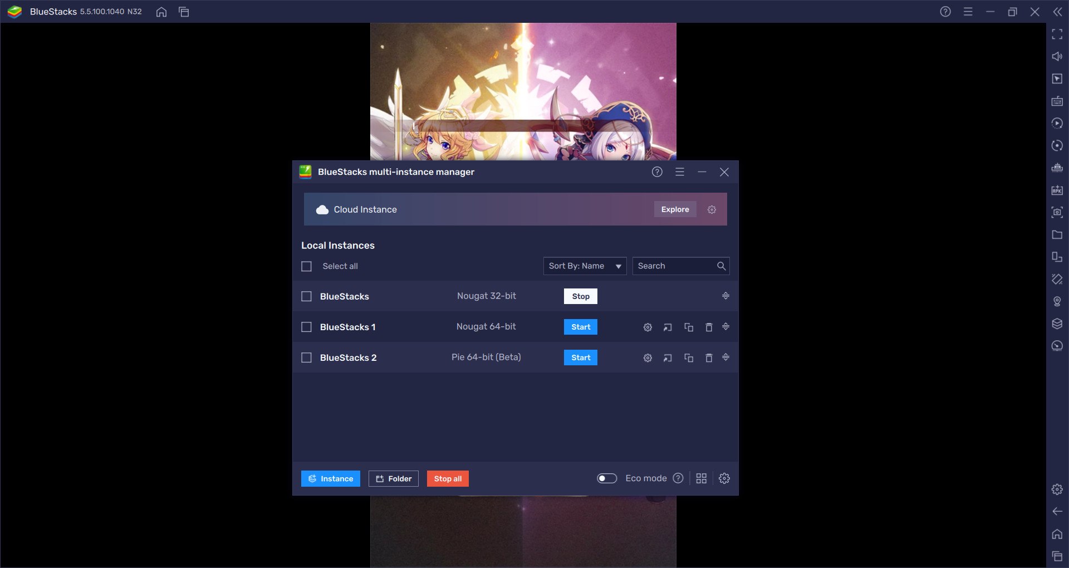Viewport: 1069px width, 568px height.
Task: Open the memory trimmer icon in sidebar
Action: coord(1057,168)
